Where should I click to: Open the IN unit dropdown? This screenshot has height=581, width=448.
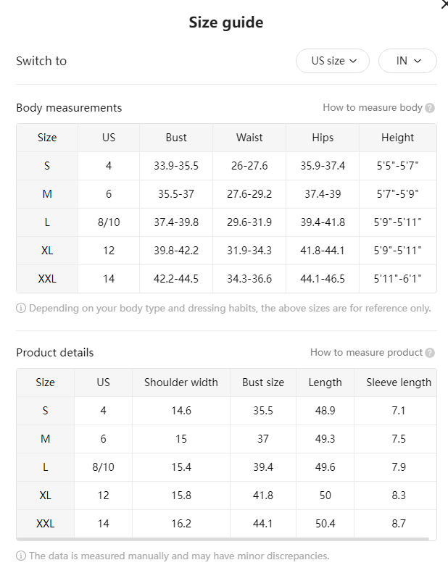click(407, 61)
